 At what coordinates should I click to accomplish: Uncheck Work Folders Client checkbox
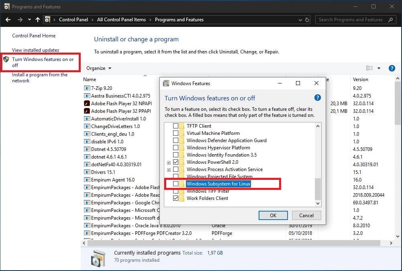tap(175, 198)
